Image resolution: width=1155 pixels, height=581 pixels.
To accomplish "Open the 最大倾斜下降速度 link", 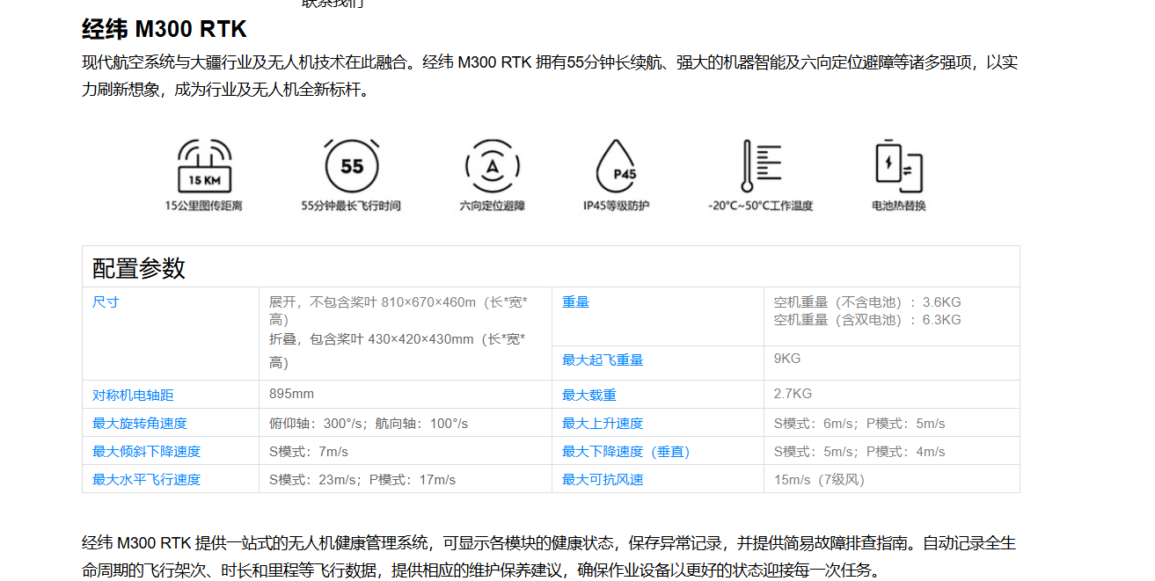I will 146,452.
